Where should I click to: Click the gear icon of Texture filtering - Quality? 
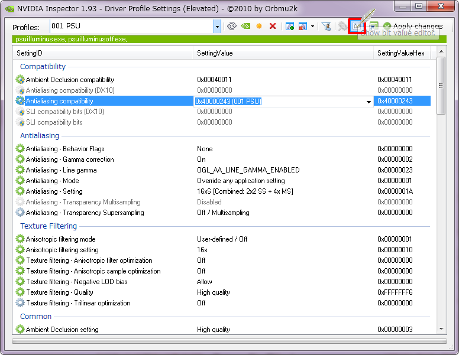[20, 292]
